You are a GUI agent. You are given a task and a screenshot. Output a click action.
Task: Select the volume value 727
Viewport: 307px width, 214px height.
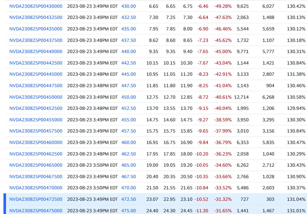(245, 199)
